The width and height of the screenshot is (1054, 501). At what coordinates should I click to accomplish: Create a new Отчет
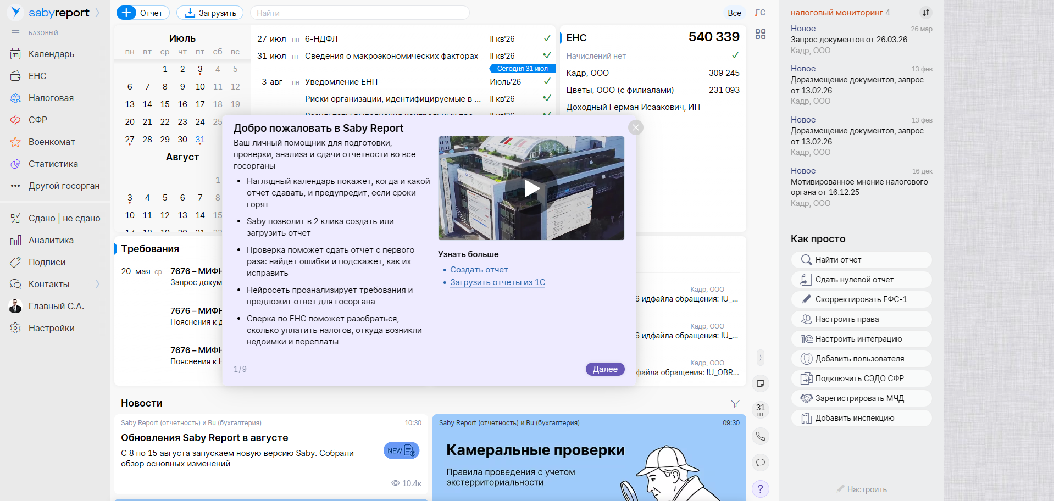click(143, 13)
